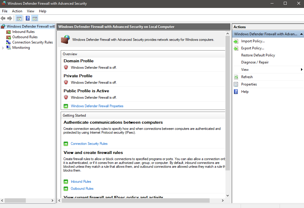The height and width of the screenshot is (208, 304).
Task: Select Connection Security Rules in the tree
Action: coord(33,42)
